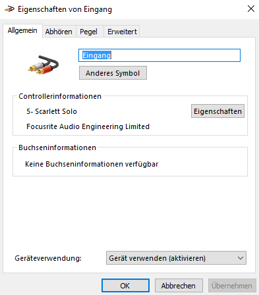Viewport: 259px width, 295px height.
Task: Focus the device name field containing Eingang
Action: click(159, 55)
